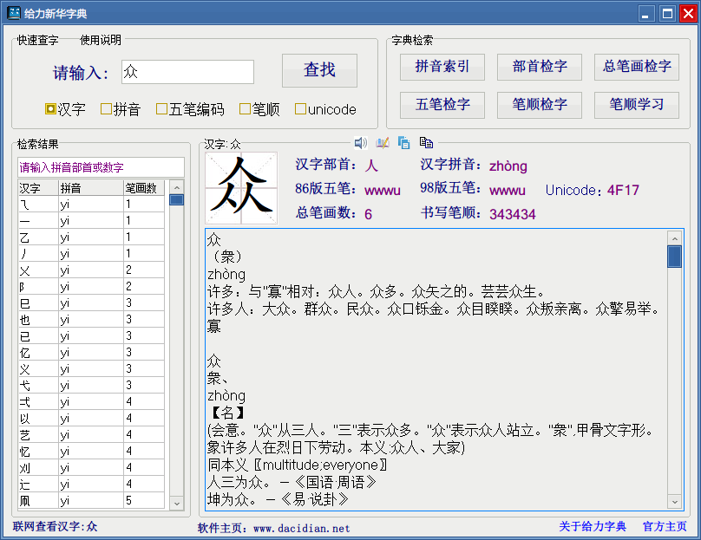This screenshot has width=701, height=540.
Task: Click the speaker icon to pronounce 众
Action: point(360,143)
